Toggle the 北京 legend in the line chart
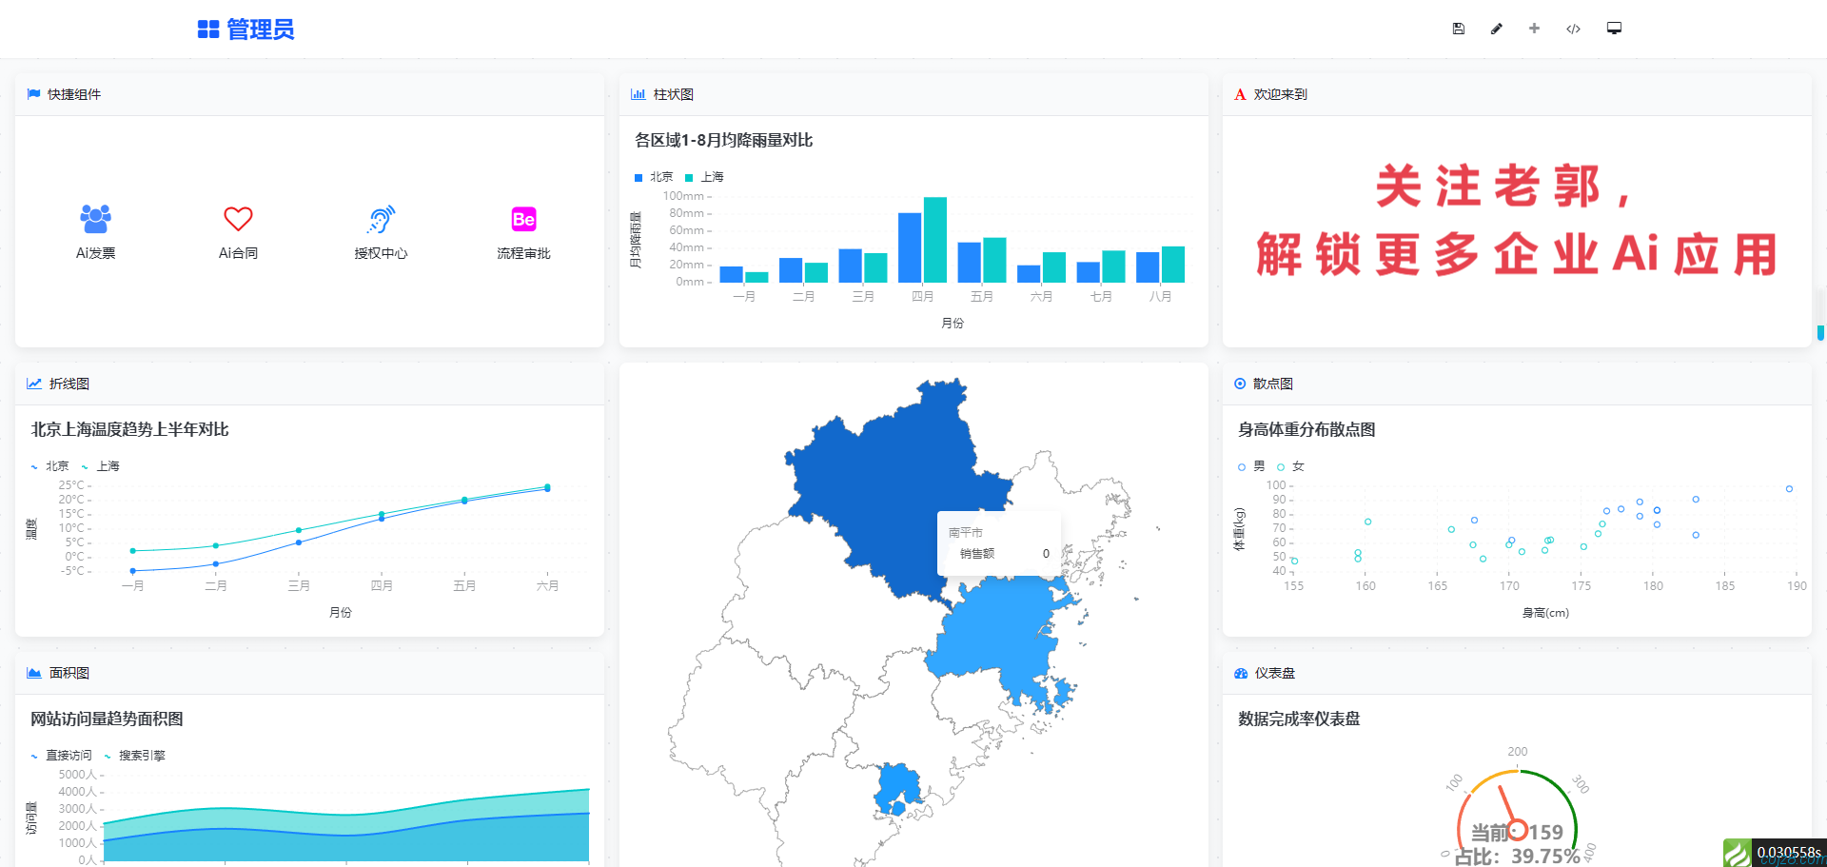 coord(50,466)
